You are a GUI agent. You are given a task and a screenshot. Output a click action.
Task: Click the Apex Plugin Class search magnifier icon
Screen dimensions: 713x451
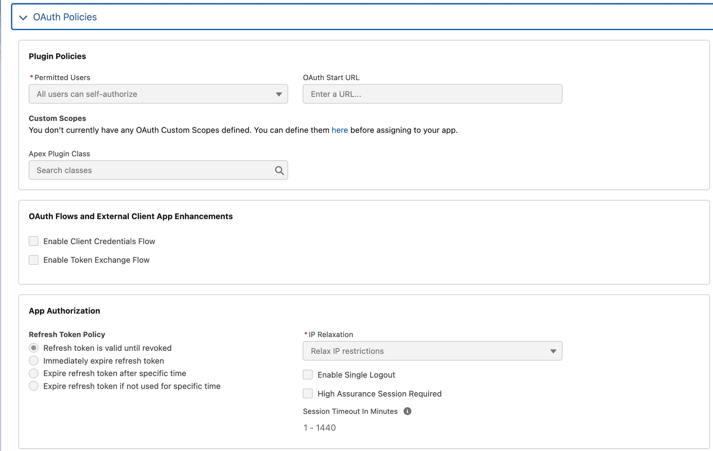tap(279, 170)
